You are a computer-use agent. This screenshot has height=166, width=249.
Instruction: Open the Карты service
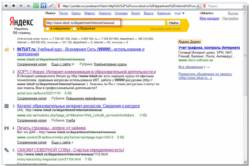tap(76, 13)
